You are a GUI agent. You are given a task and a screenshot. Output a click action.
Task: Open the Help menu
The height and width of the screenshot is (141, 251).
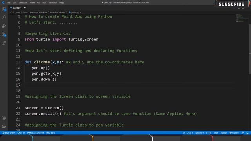(62, 3)
